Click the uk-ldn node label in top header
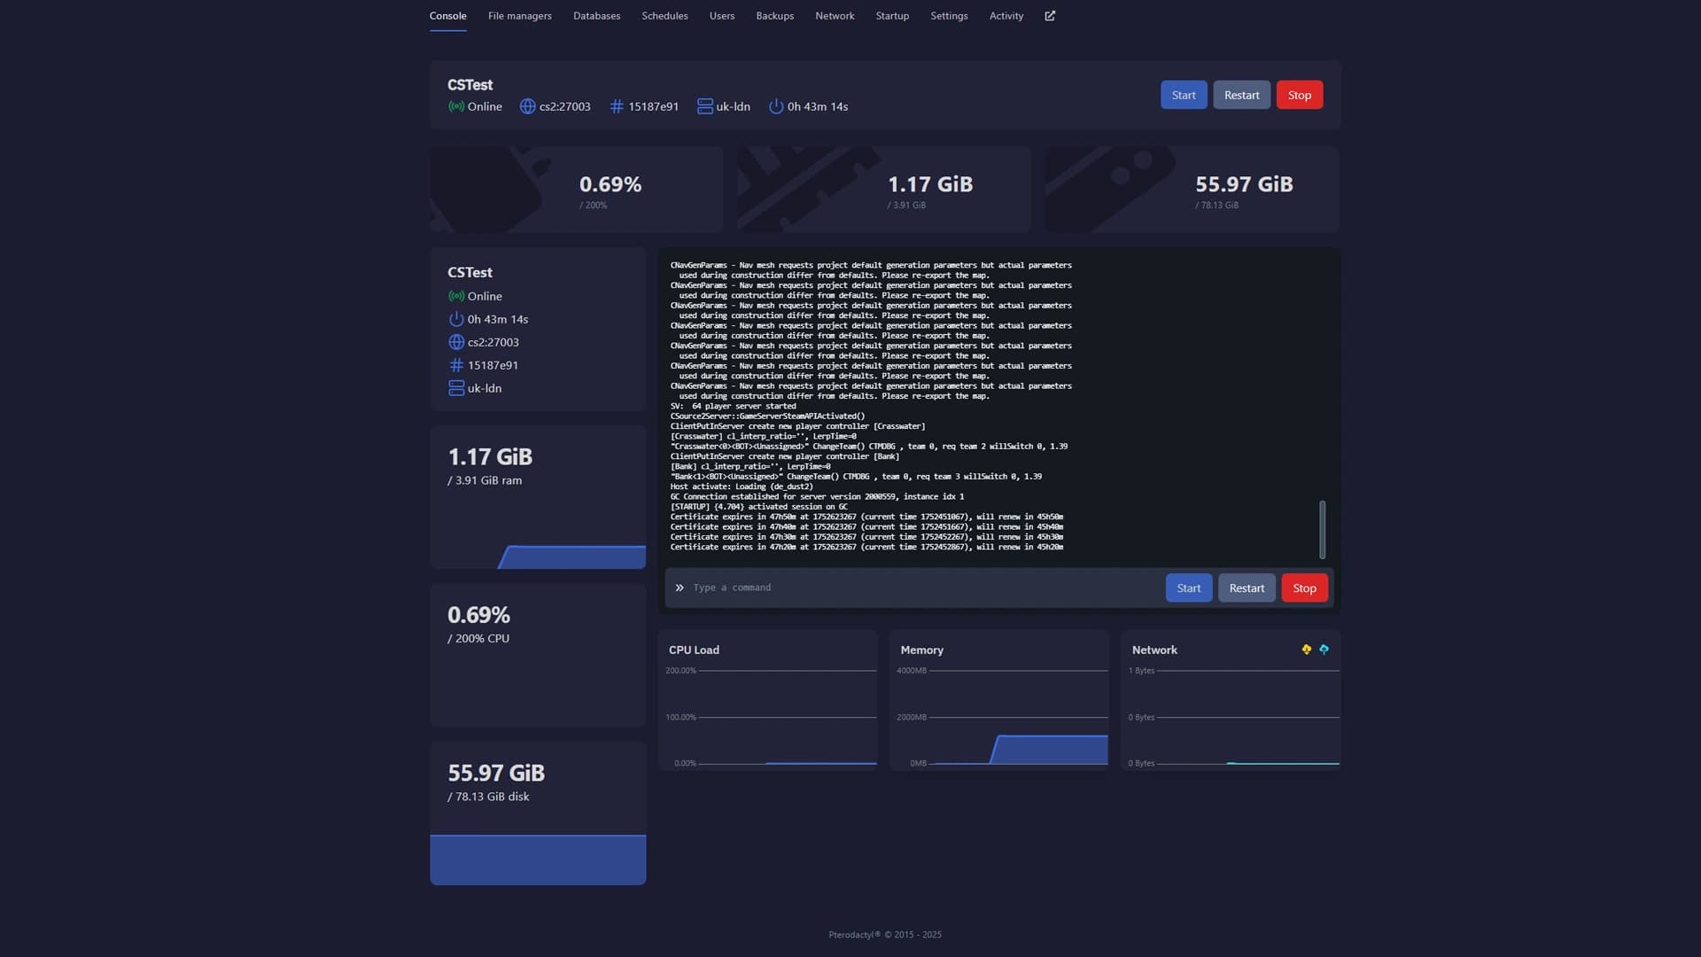1701x957 pixels. 733,106
